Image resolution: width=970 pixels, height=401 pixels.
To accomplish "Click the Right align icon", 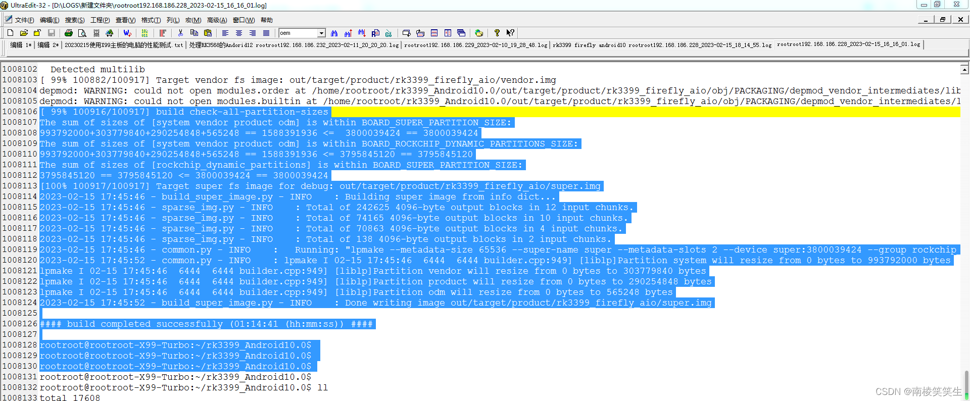I will [253, 33].
